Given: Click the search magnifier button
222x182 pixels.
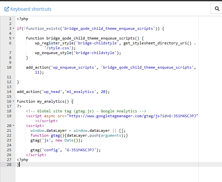Looking at the screenshot, I should (217, 9).
